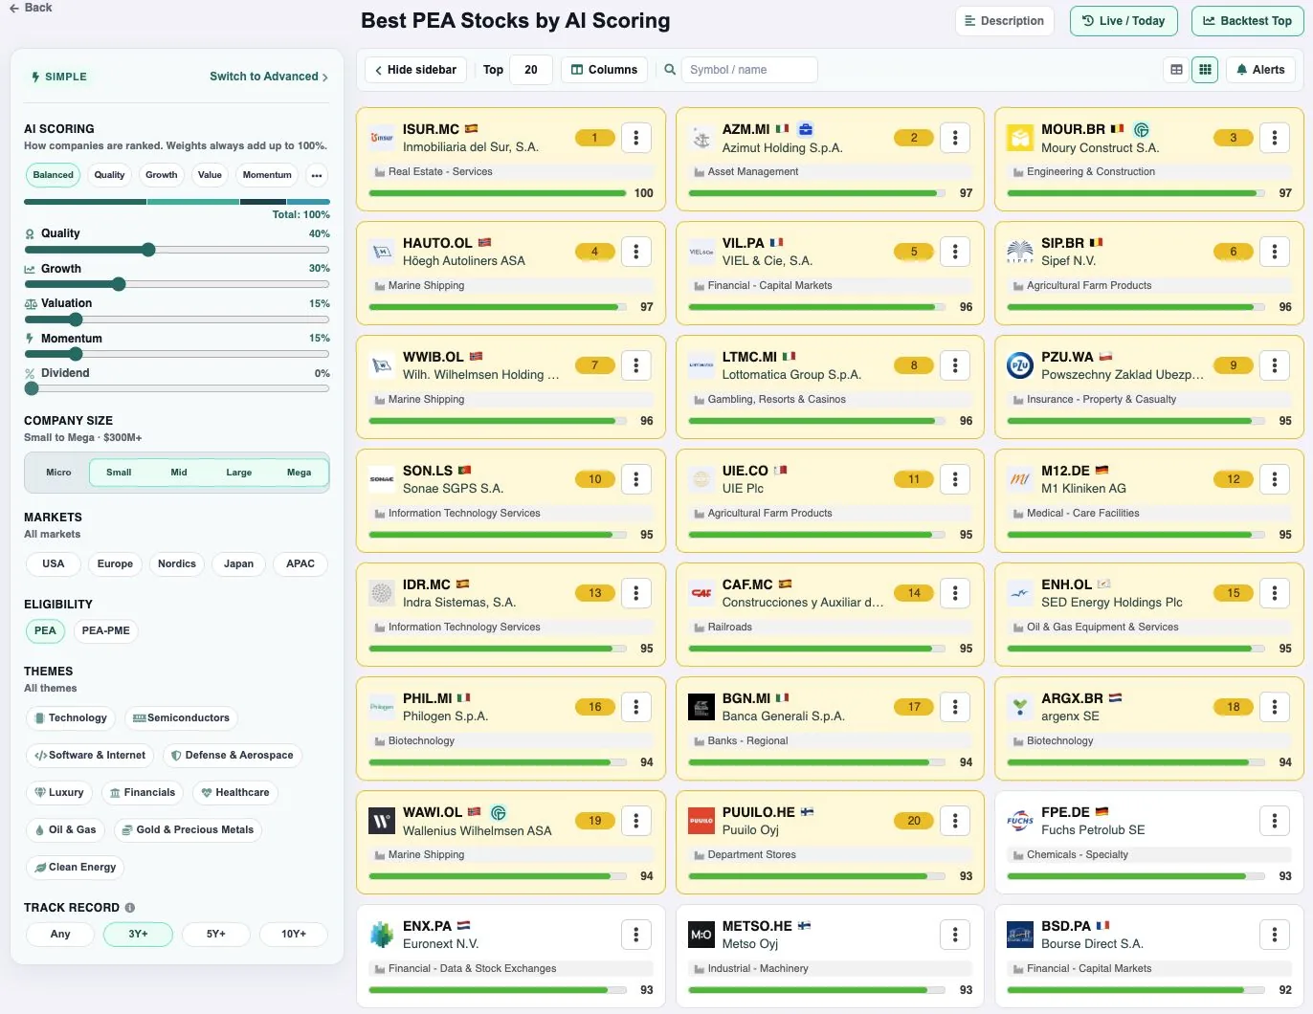The width and height of the screenshot is (1313, 1014).
Task: Switch to table view layout icon
Action: coord(1176,70)
